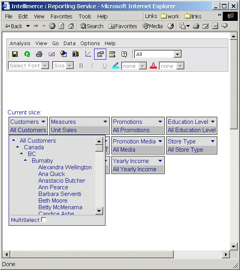This screenshot has width=240, height=270.
Task: Open the Measures dimension dropdown arrow
Action: [x=105, y=121]
